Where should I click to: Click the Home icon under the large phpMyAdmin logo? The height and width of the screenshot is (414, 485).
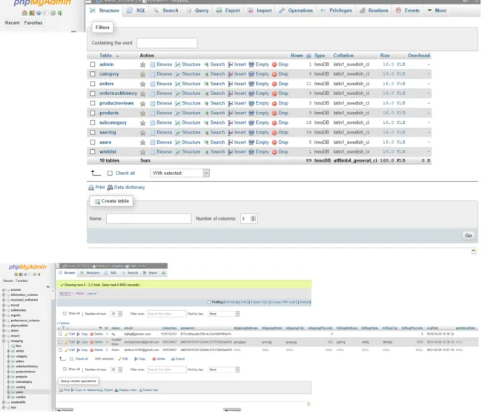coord(24,13)
